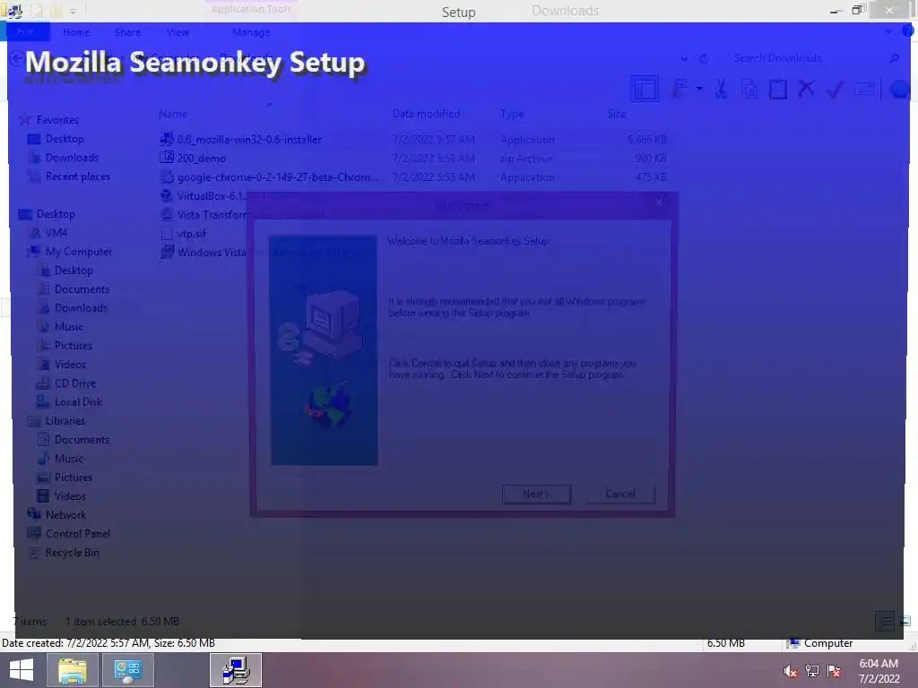Click the network tray icon
Viewport: 918px width, 688px height.
[811, 671]
